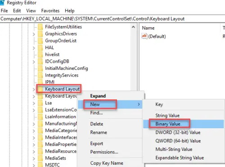Select the FileSystemUtilities key label
The height and width of the screenshot is (167, 225).
pyautogui.click(x=63, y=27)
